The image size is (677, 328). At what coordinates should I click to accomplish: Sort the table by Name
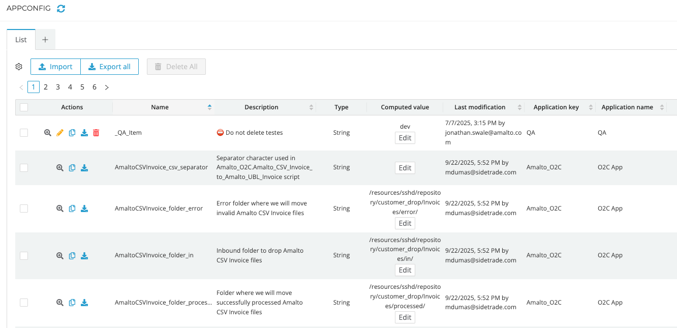pos(208,107)
